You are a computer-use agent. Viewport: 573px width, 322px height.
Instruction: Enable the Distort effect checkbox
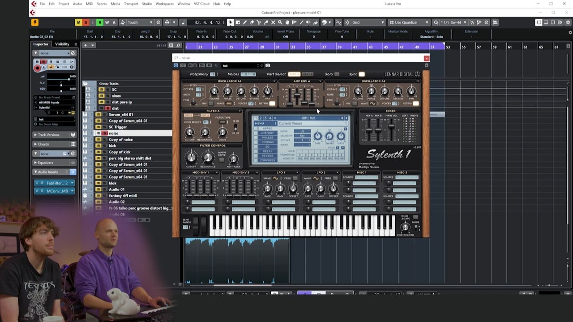256,133
